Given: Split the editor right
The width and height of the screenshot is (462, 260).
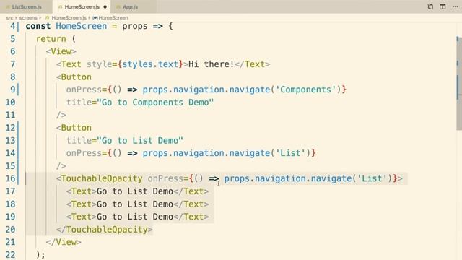Looking at the screenshot, I should pyautogui.click(x=443, y=6).
